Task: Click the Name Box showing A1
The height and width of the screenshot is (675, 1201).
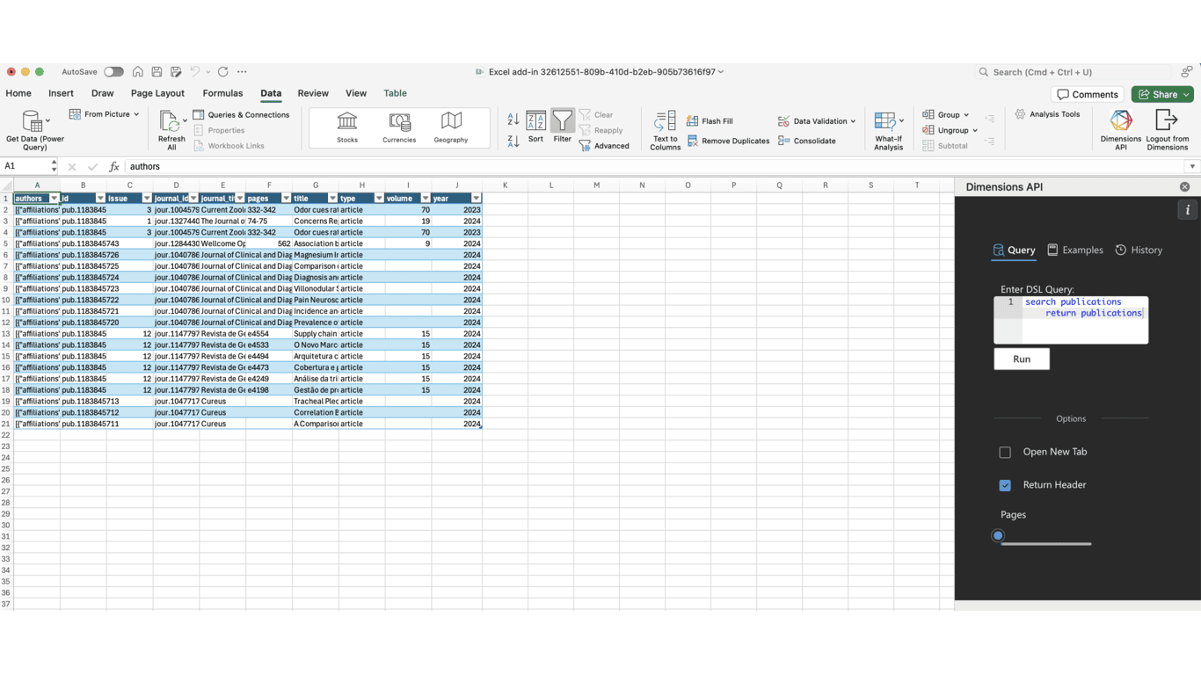Action: point(26,166)
